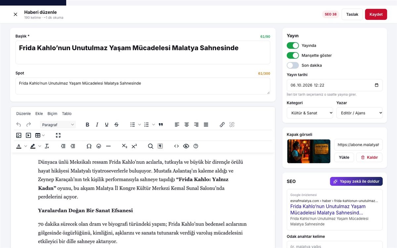Open the Biçim menu
The image size is (397, 248).
[x=52, y=113]
